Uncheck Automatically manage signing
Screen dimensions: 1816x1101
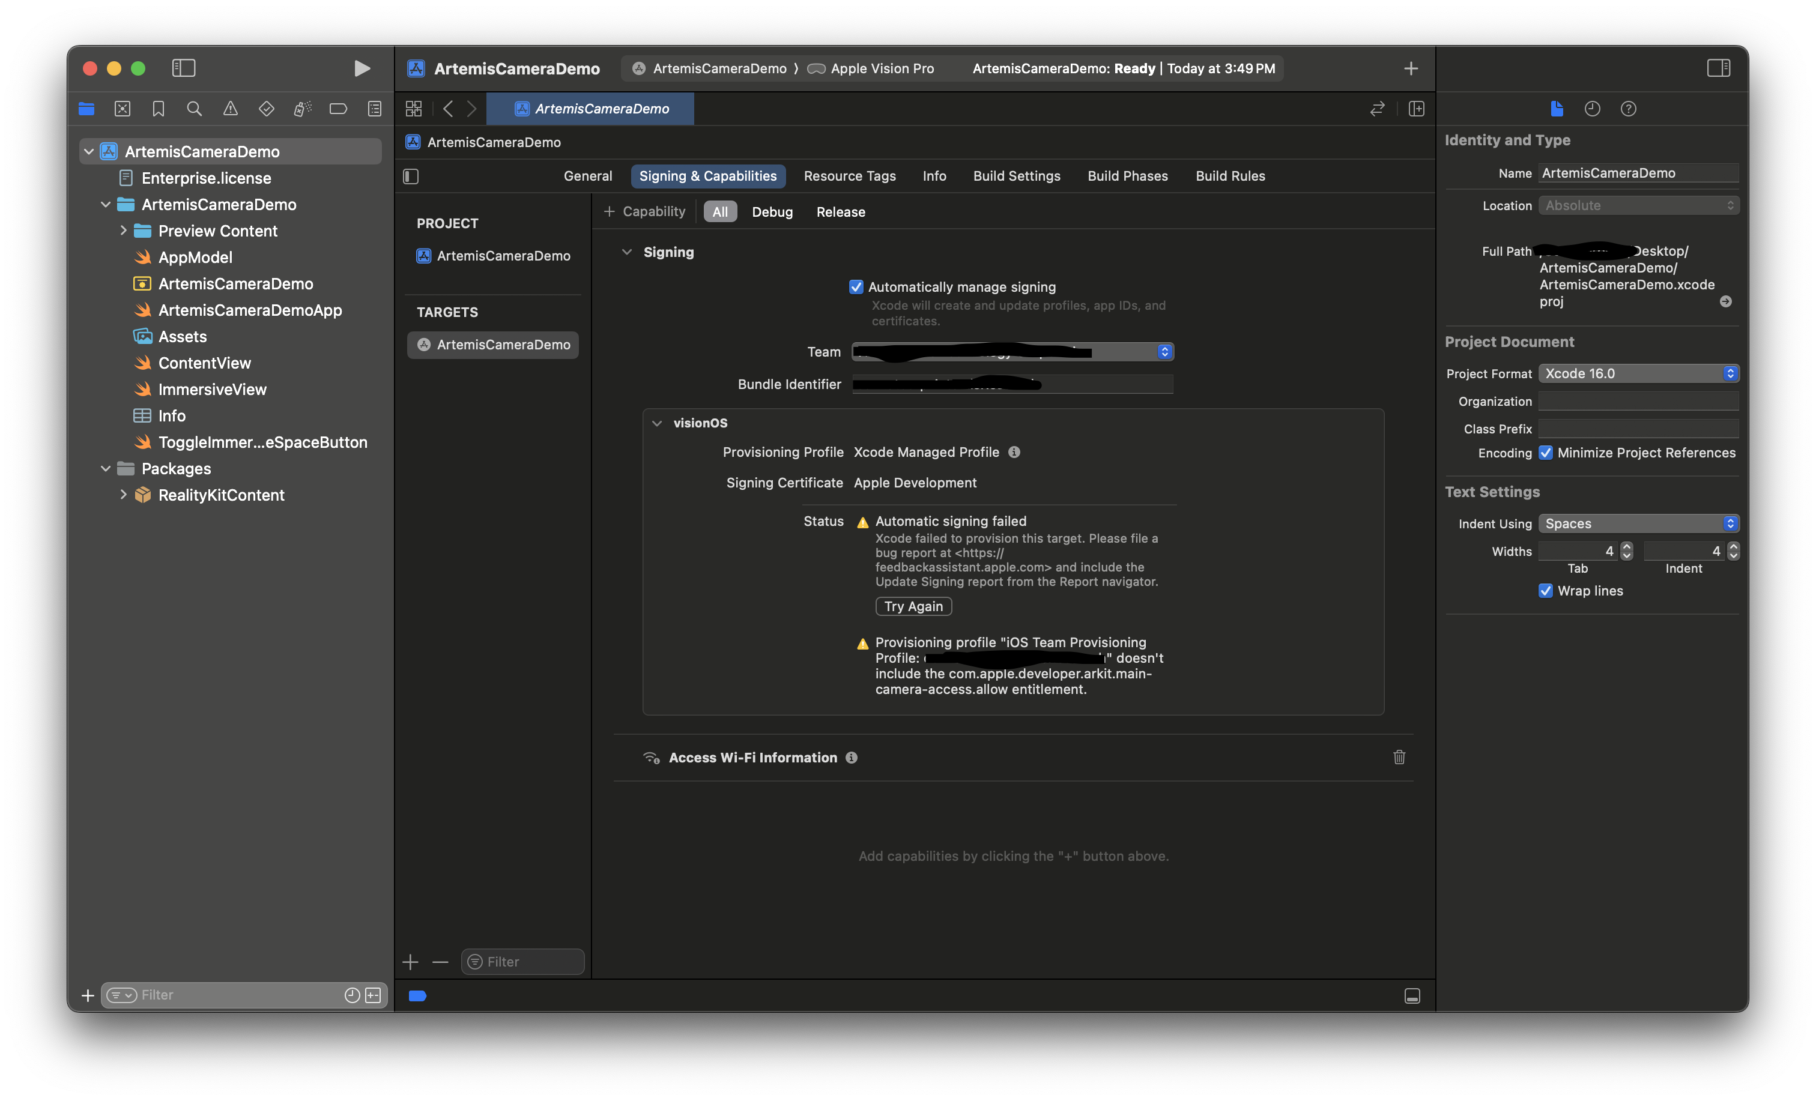[856, 288]
